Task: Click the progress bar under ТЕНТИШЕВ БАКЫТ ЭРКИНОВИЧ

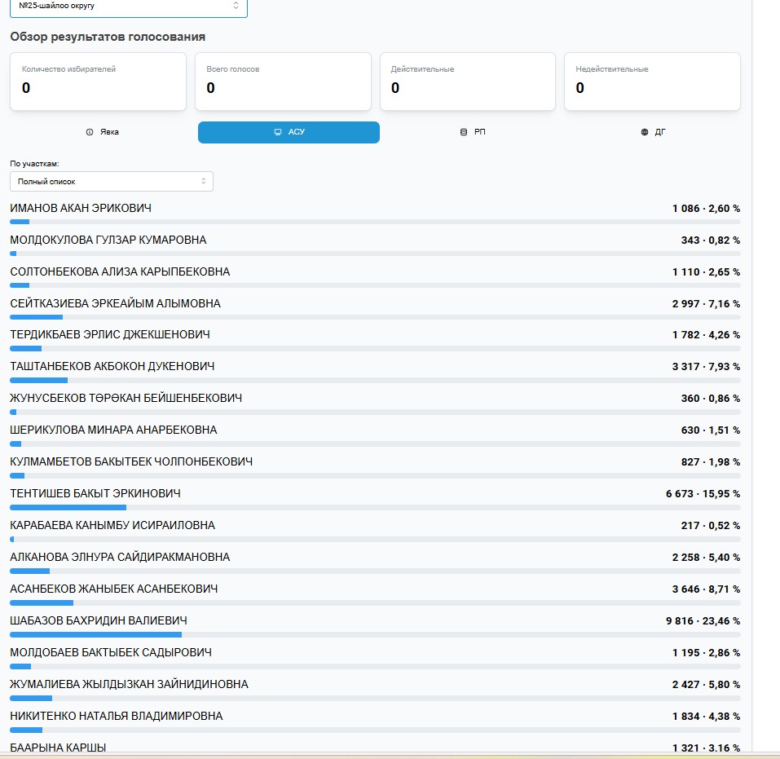Action: [x=375, y=507]
